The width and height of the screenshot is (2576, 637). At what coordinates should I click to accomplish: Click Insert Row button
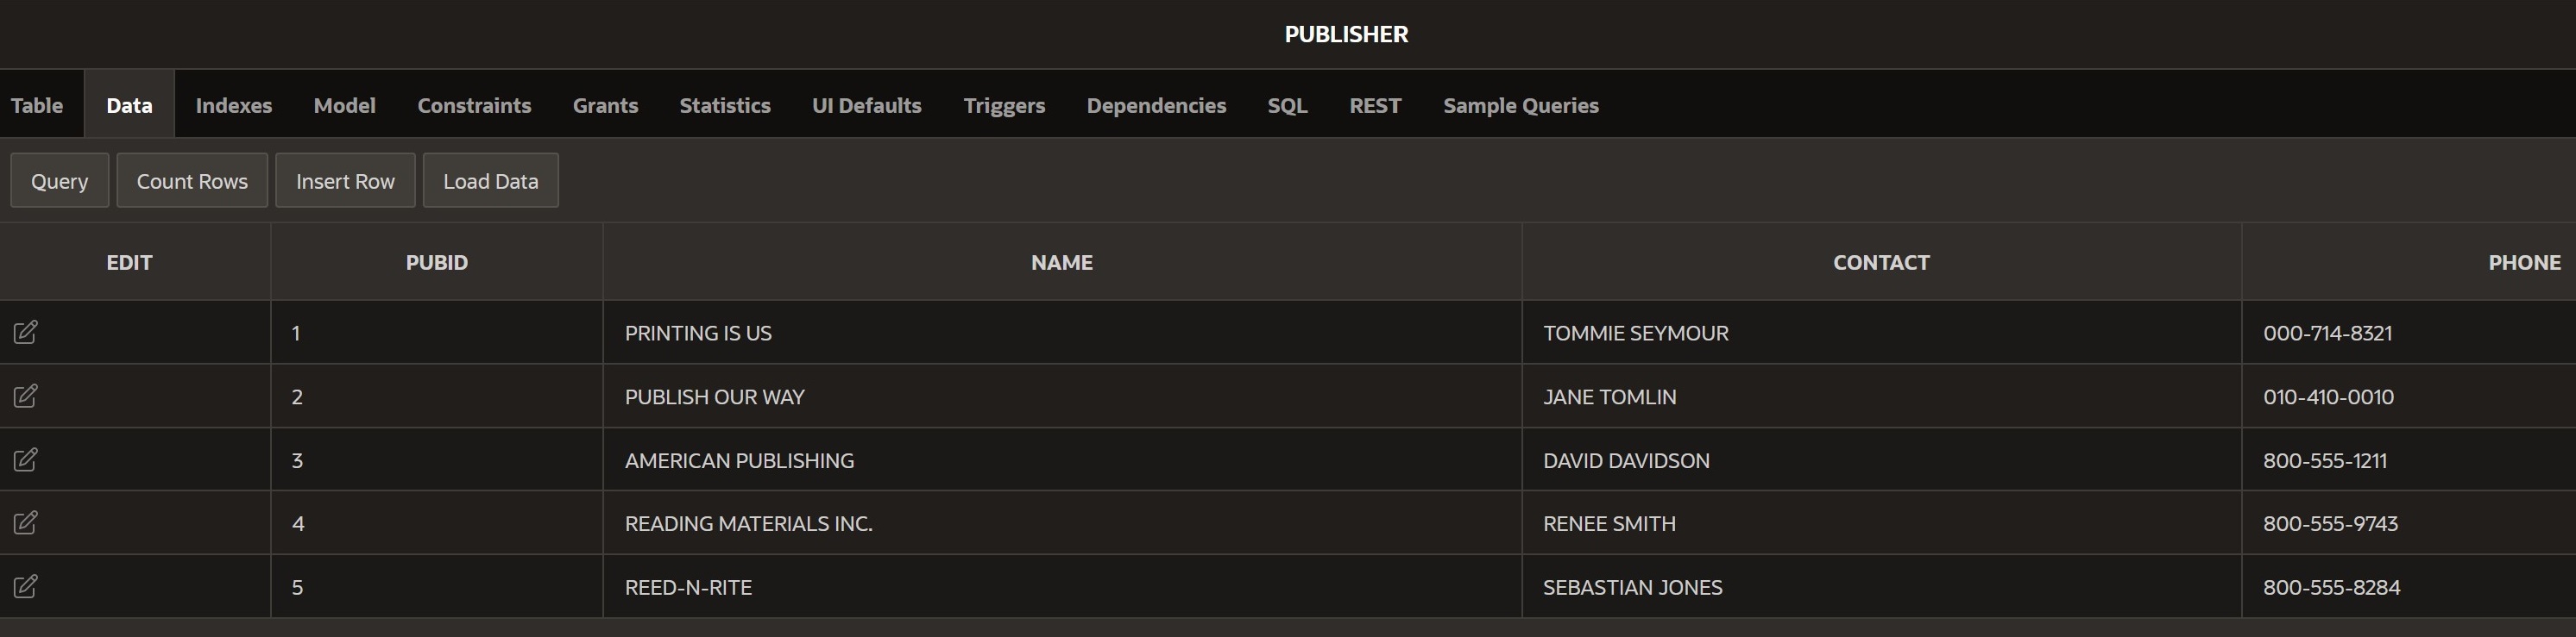point(345,181)
